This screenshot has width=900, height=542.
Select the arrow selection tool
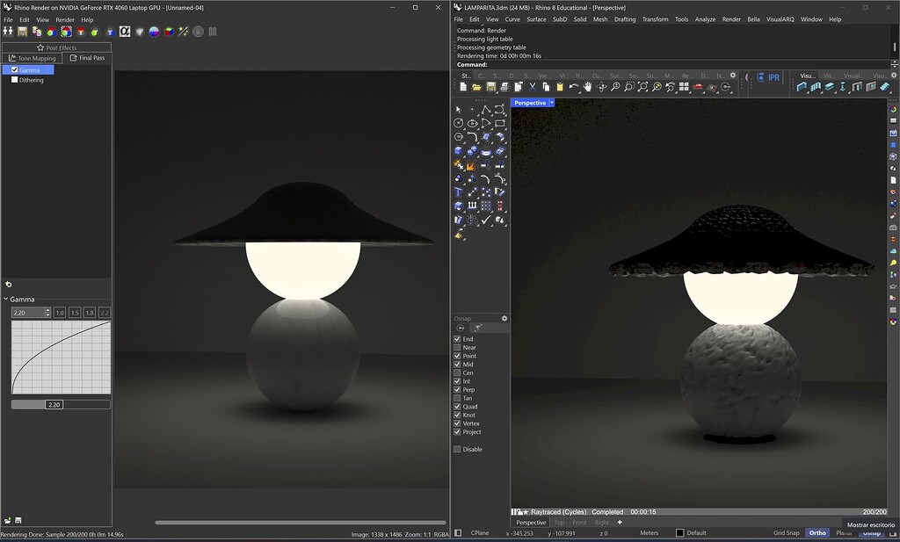click(x=457, y=110)
